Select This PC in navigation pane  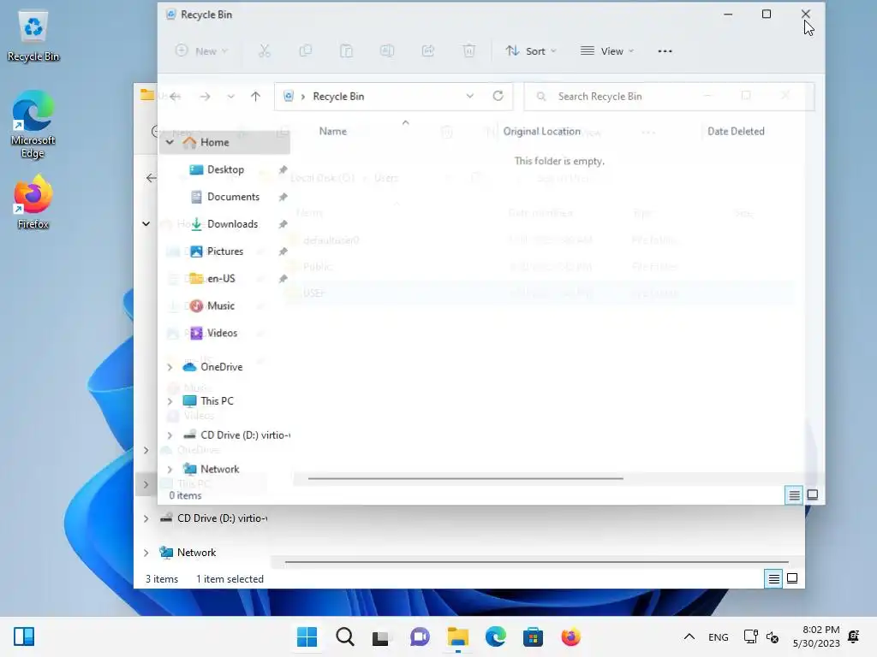pos(217,401)
